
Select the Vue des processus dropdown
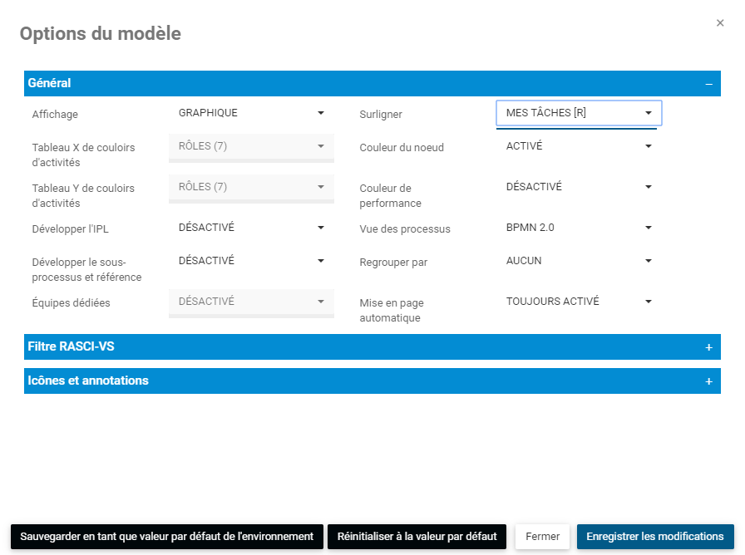coord(579,228)
